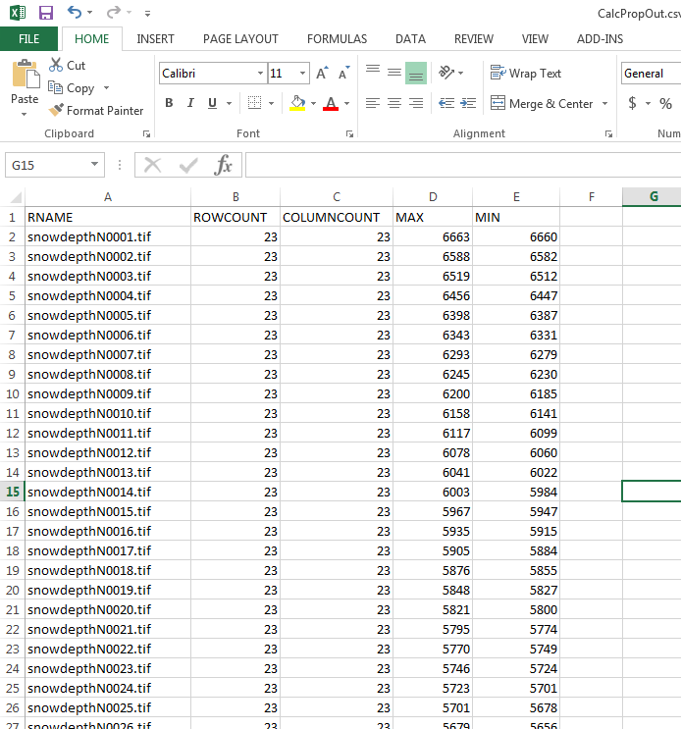The height and width of the screenshot is (729, 681).
Task: Switch to the DATA tab
Action: tap(410, 39)
